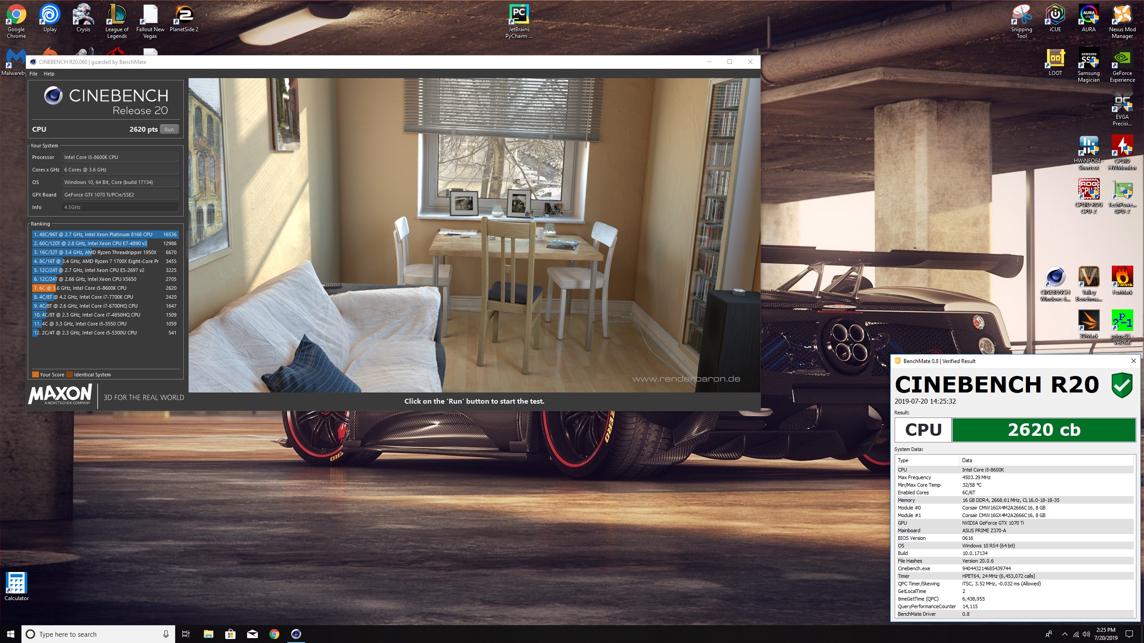Image resolution: width=1144 pixels, height=643 pixels.
Task: Click the taskbar search box
Action: point(98,634)
